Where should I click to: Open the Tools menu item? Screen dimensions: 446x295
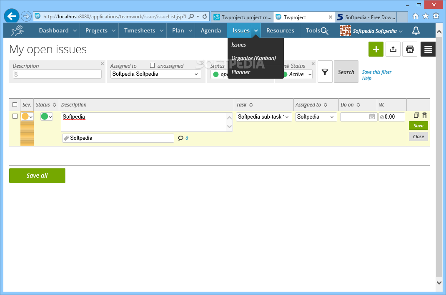pos(313,31)
